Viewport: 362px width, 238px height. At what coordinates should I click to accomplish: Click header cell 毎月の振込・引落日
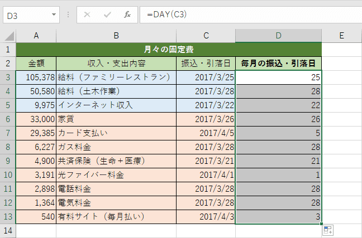pyautogui.click(x=278, y=64)
